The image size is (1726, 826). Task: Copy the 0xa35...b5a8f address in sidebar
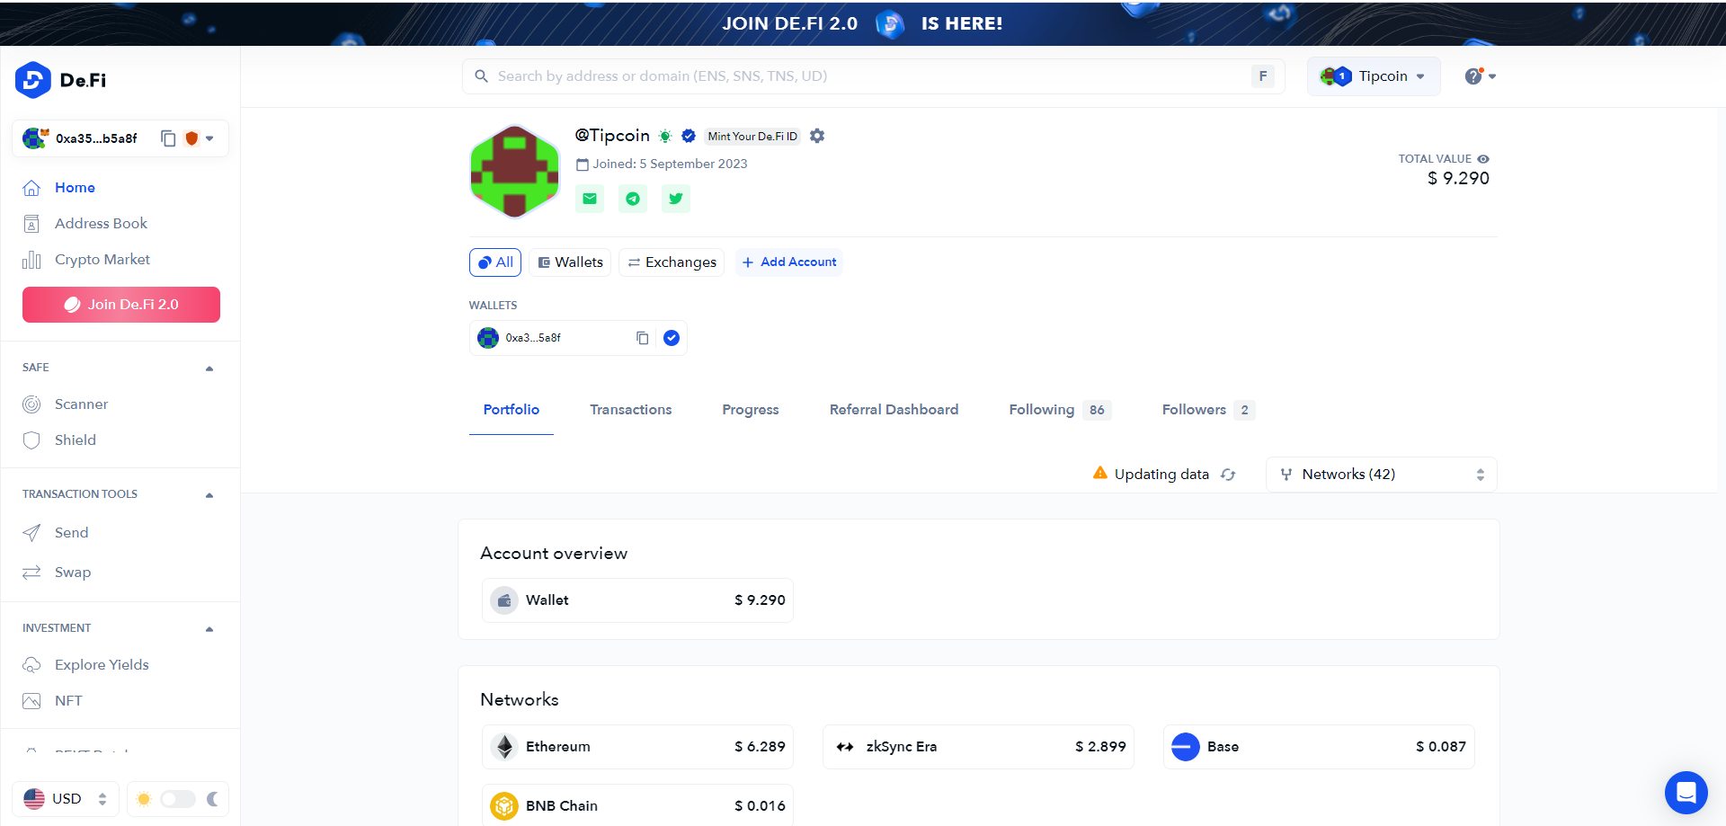168,138
